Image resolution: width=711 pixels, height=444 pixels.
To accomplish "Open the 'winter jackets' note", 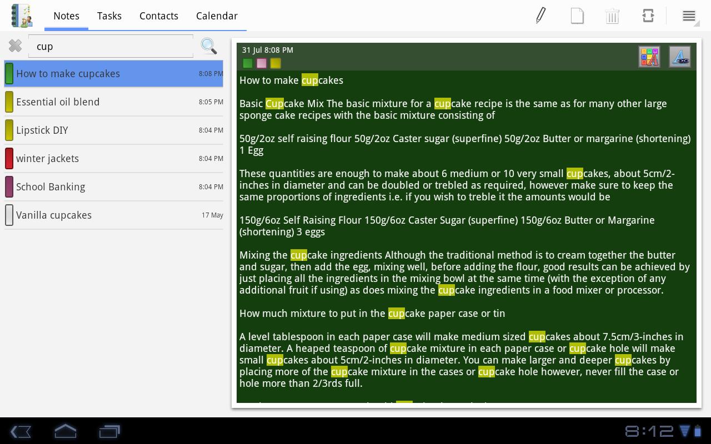I will tap(114, 158).
